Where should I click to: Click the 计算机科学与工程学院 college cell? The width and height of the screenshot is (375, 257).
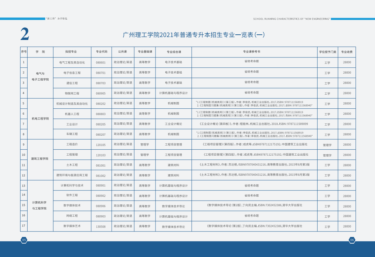pos(40,205)
